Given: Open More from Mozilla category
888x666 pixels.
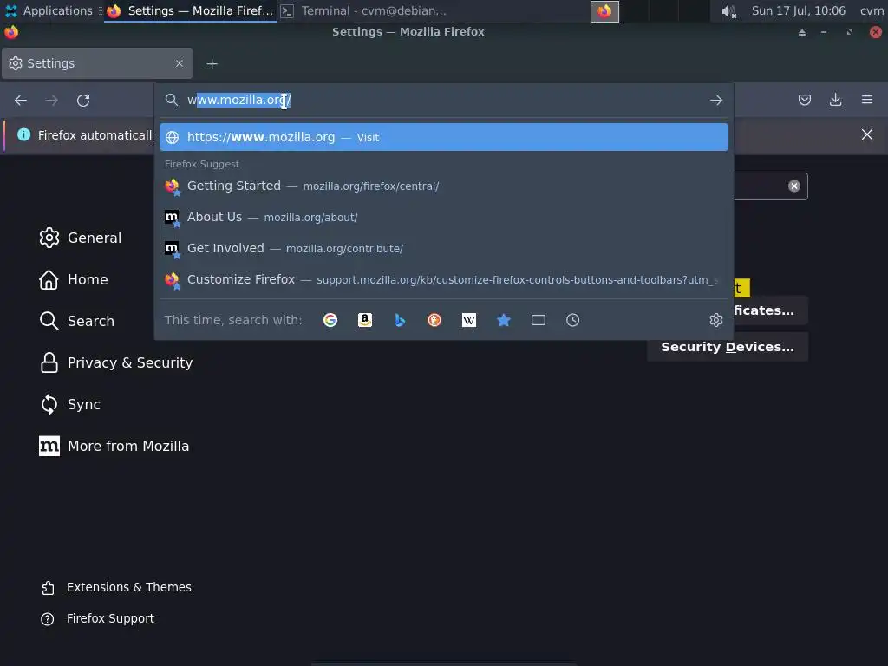Looking at the screenshot, I should [x=114, y=447].
